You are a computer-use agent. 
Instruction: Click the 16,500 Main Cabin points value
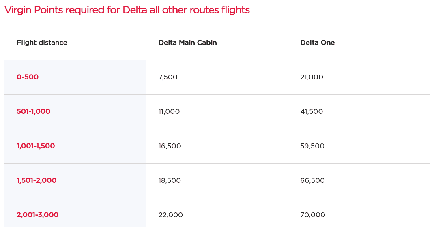tap(170, 146)
